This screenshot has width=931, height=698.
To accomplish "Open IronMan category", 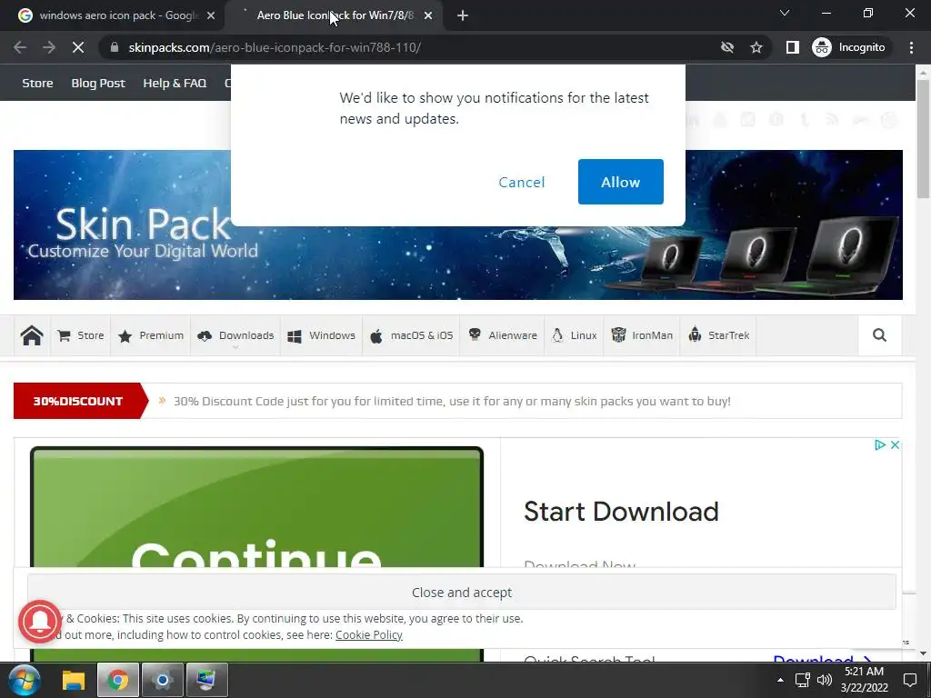I will pyautogui.click(x=642, y=335).
